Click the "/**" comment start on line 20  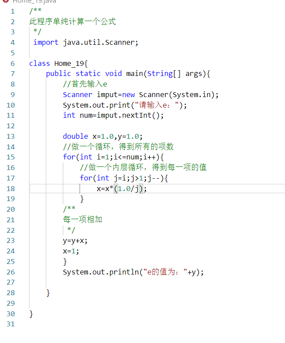pos(69,209)
